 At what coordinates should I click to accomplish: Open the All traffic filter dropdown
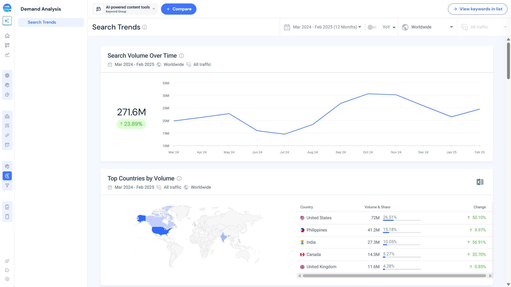click(484, 27)
